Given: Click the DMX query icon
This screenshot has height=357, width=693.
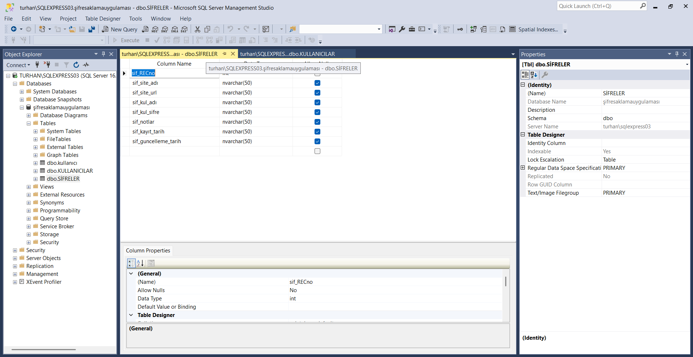Looking at the screenshot, I should 165,29.
